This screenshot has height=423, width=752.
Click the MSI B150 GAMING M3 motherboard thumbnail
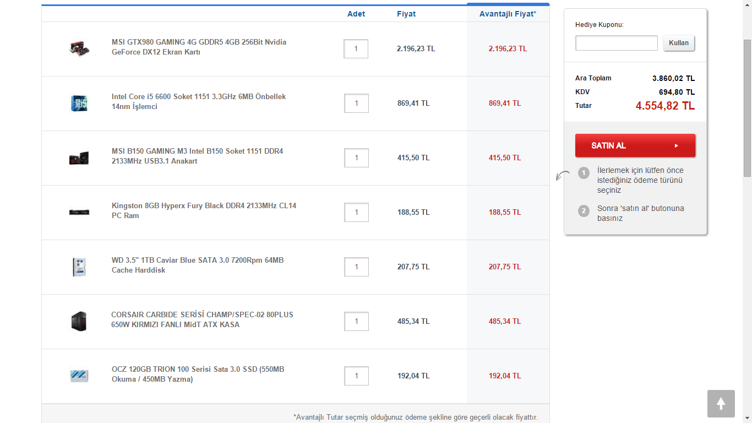pyautogui.click(x=79, y=158)
